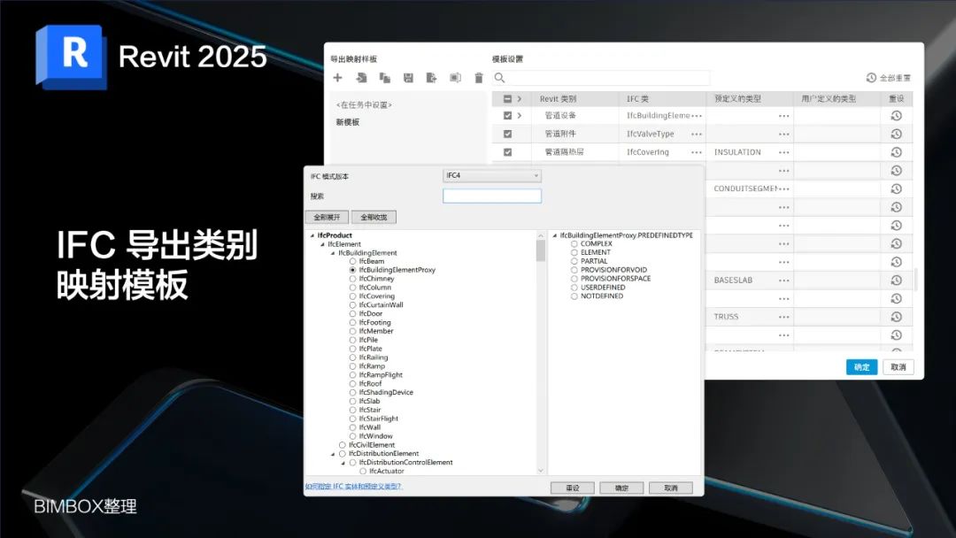Image resolution: width=956 pixels, height=538 pixels.
Task: Click the import template icon in the toolbar
Action: click(x=361, y=78)
